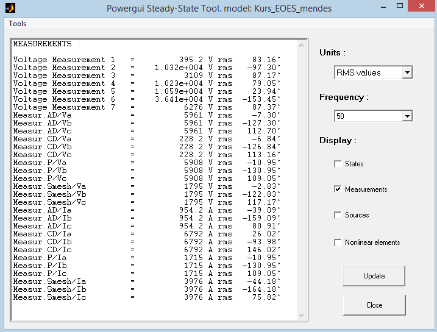Click the Measur.Smesh/Ia row
The height and width of the screenshot is (332, 437).
pyautogui.click(x=147, y=281)
